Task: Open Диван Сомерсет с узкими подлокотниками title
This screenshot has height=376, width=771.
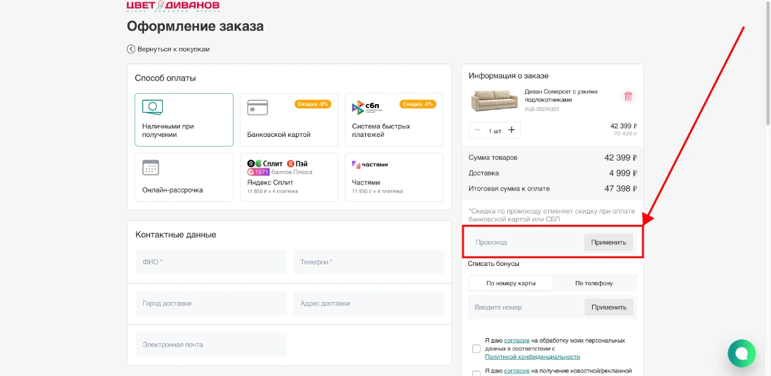Action: click(x=562, y=96)
